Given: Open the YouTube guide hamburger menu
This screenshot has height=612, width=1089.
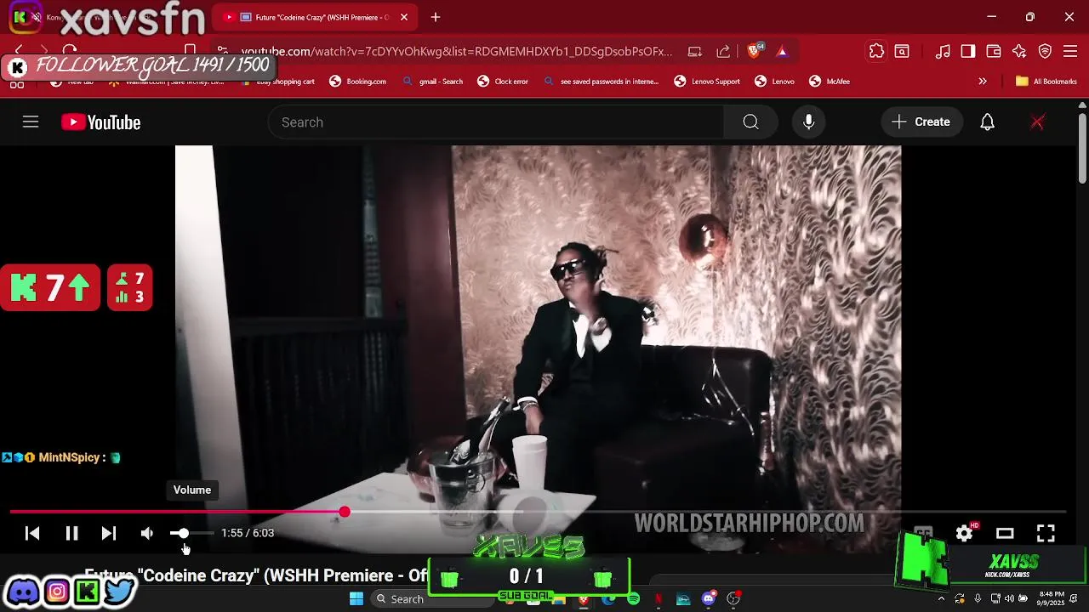Looking at the screenshot, I should (31, 122).
